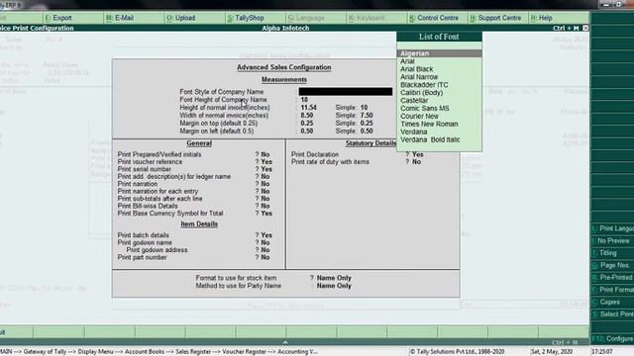Choose Arial from the font list
This screenshot has height=356, width=634.
click(x=407, y=61)
